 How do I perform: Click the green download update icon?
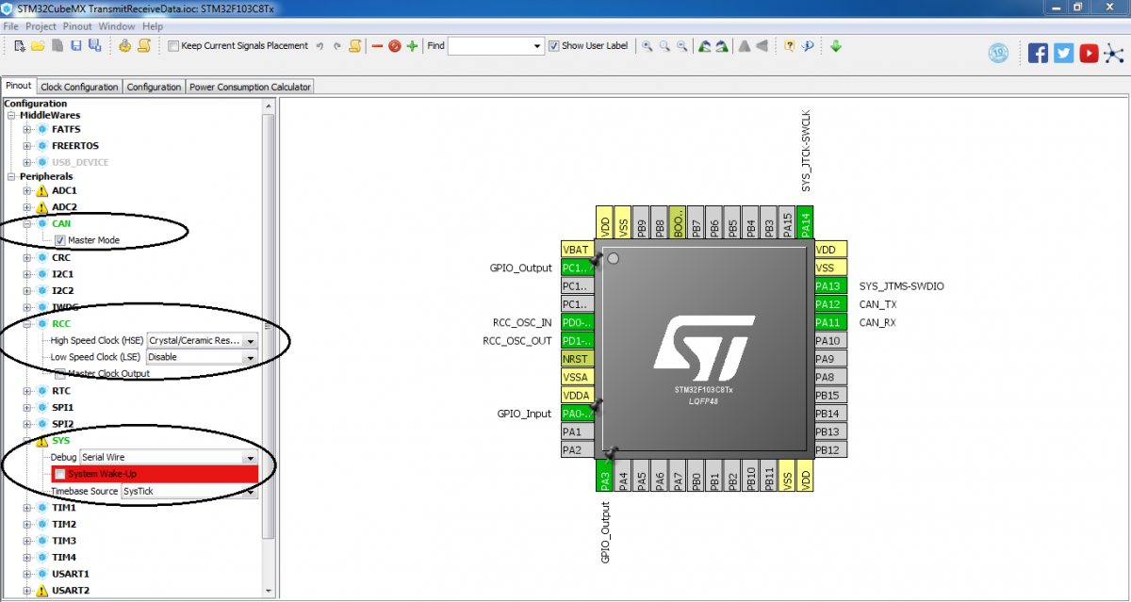(835, 45)
